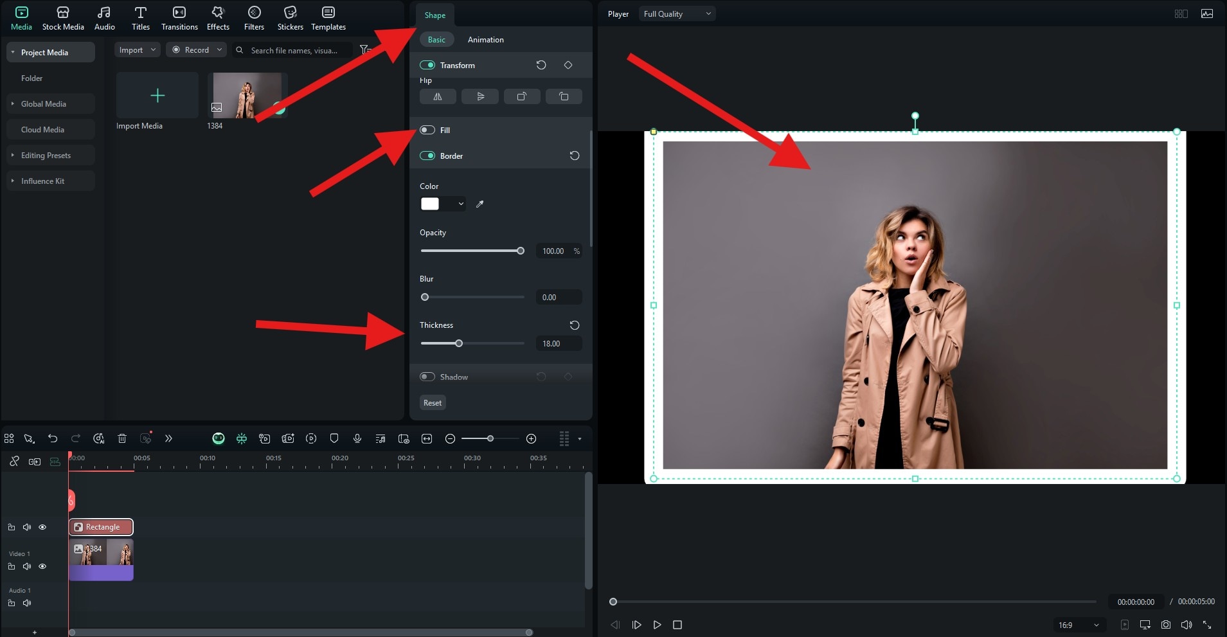This screenshot has width=1227, height=637.
Task: Hide the Rectangle track
Action: (x=42, y=528)
